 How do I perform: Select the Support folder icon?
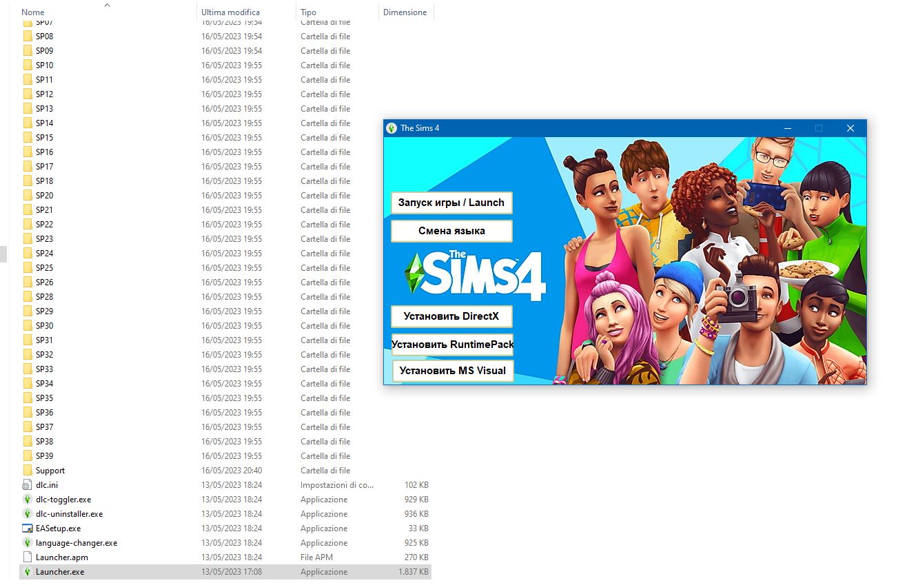(x=28, y=471)
